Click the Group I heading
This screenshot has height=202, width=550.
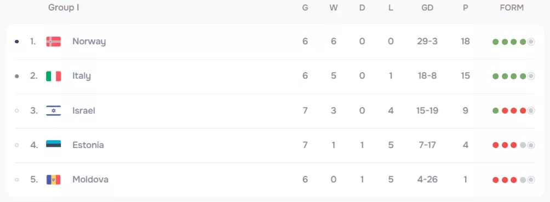[64, 8]
